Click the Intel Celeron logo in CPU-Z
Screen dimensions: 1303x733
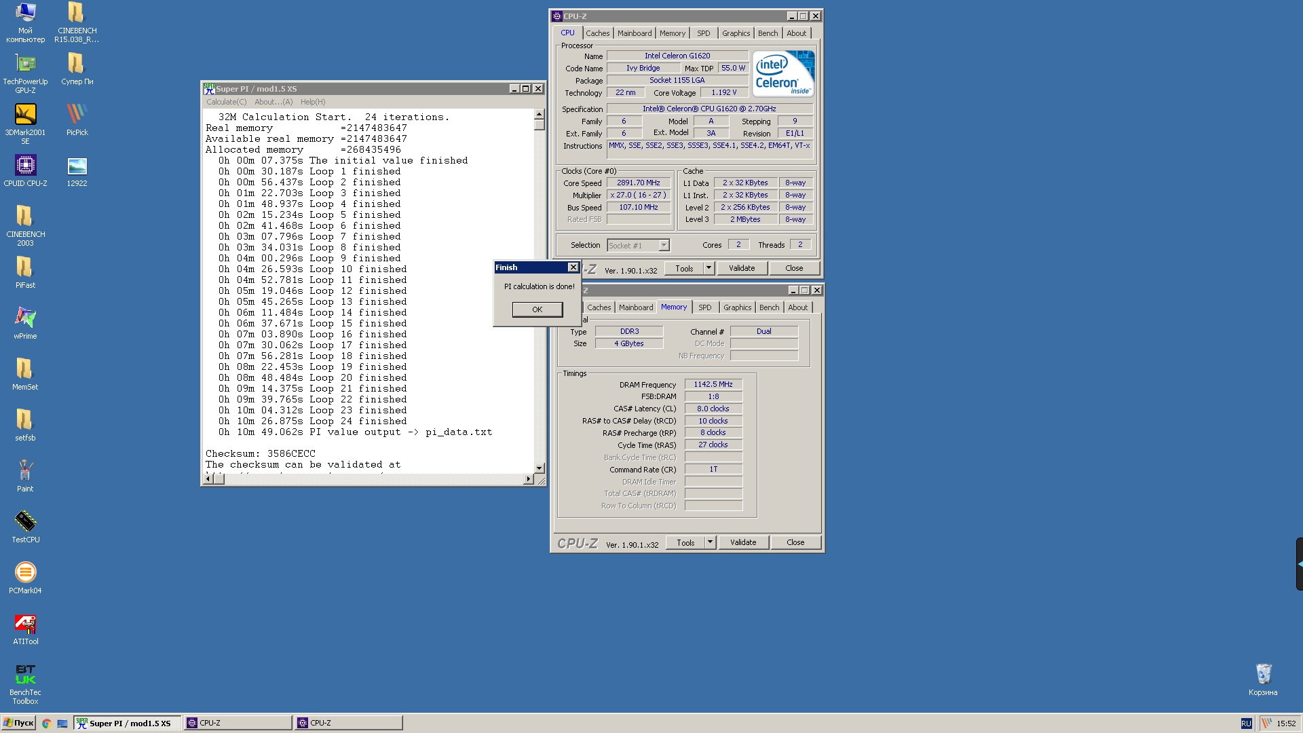tap(783, 74)
